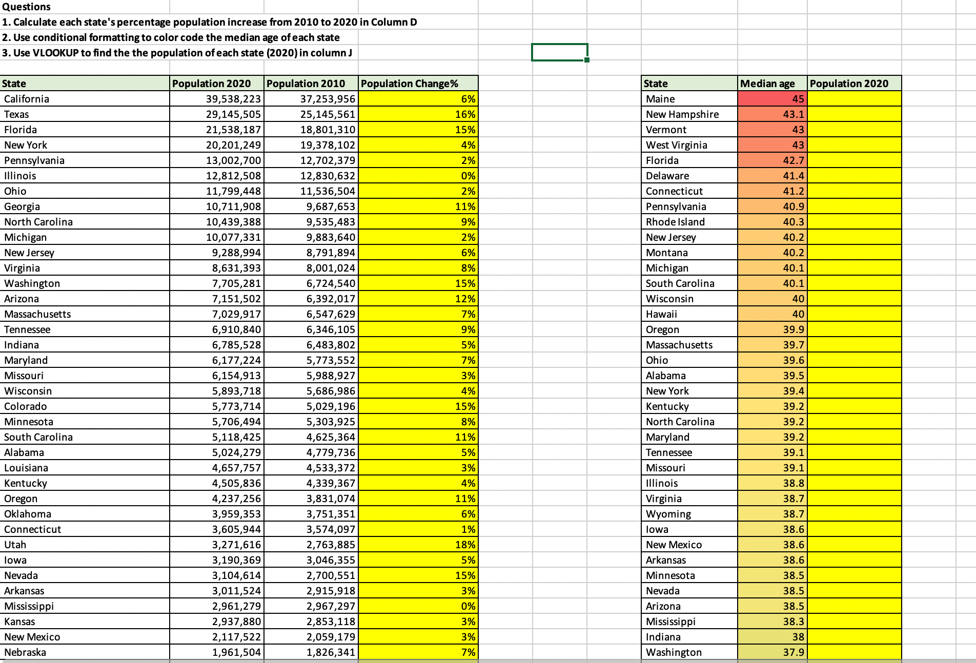Select Oregon's median age 39.9
The height and width of the screenshot is (663, 976).
[x=772, y=329]
